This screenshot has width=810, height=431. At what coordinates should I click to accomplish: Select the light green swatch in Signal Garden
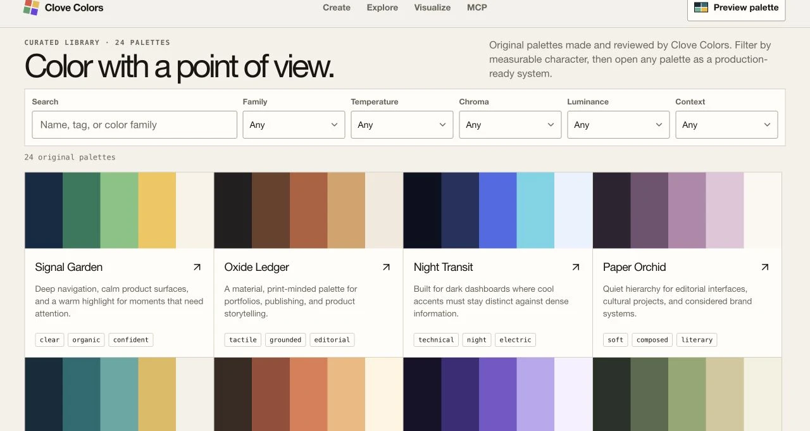click(x=120, y=210)
